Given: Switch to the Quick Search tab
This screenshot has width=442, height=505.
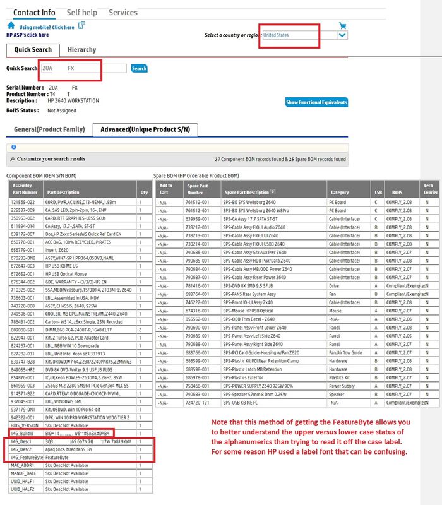Looking at the screenshot, I should coord(33,50).
